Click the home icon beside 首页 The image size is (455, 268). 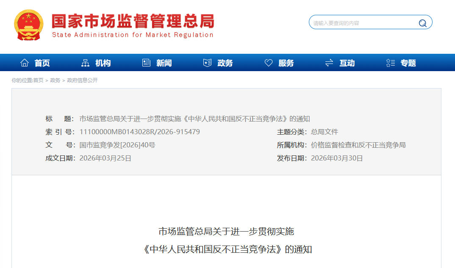point(25,62)
